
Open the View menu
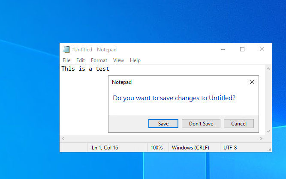pos(118,60)
